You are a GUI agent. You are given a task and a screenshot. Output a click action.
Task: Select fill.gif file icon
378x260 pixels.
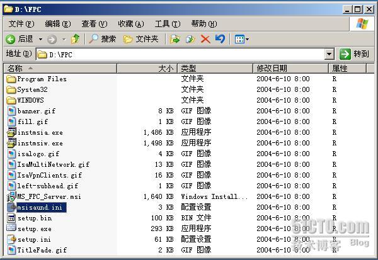tap(11, 122)
